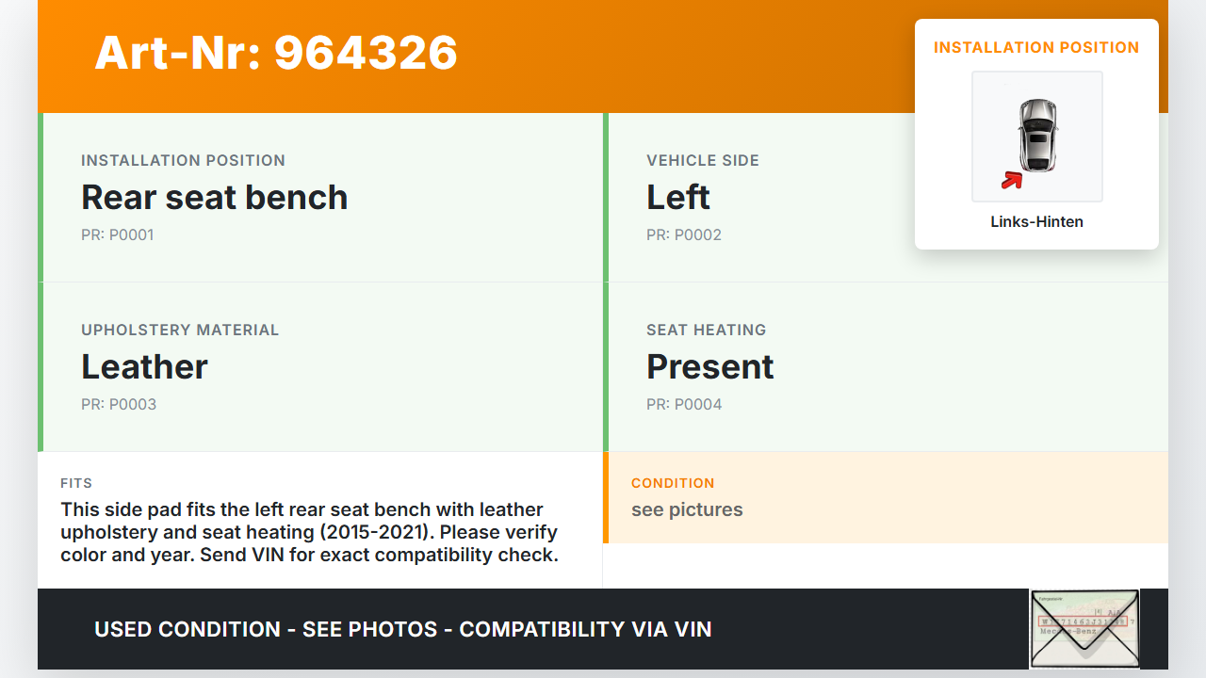Click the CONDITION label in orange box

point(673,483)
